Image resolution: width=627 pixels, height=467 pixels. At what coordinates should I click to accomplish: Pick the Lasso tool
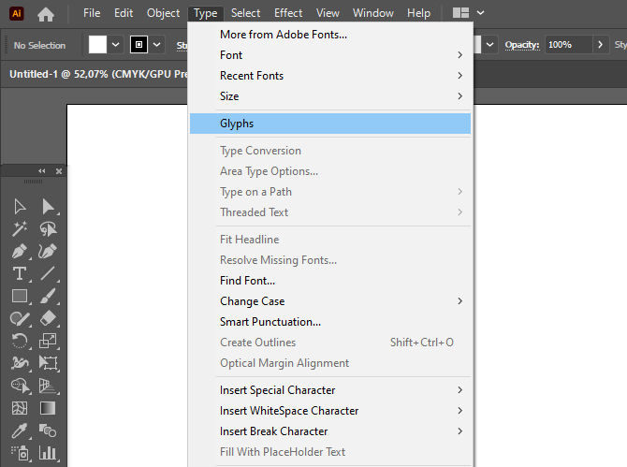pyautogui.click(x=49, y=229)
